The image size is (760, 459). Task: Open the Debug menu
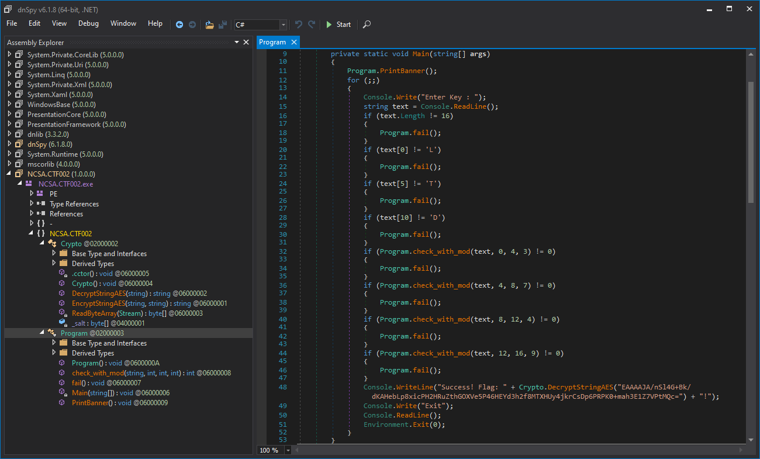coord(88,23)
